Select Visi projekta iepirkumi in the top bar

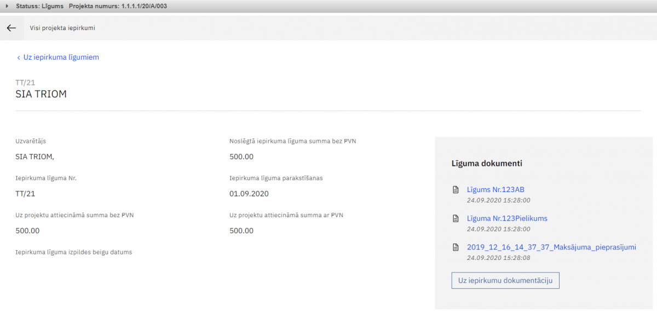[x=62, y=28]
